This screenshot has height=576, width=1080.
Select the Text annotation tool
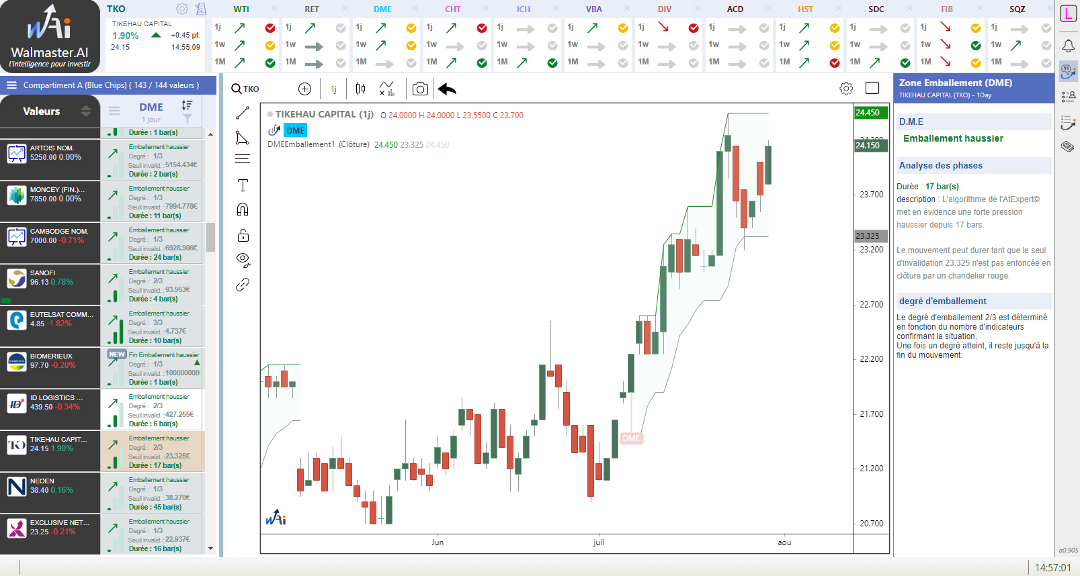(x=243, y=185)
